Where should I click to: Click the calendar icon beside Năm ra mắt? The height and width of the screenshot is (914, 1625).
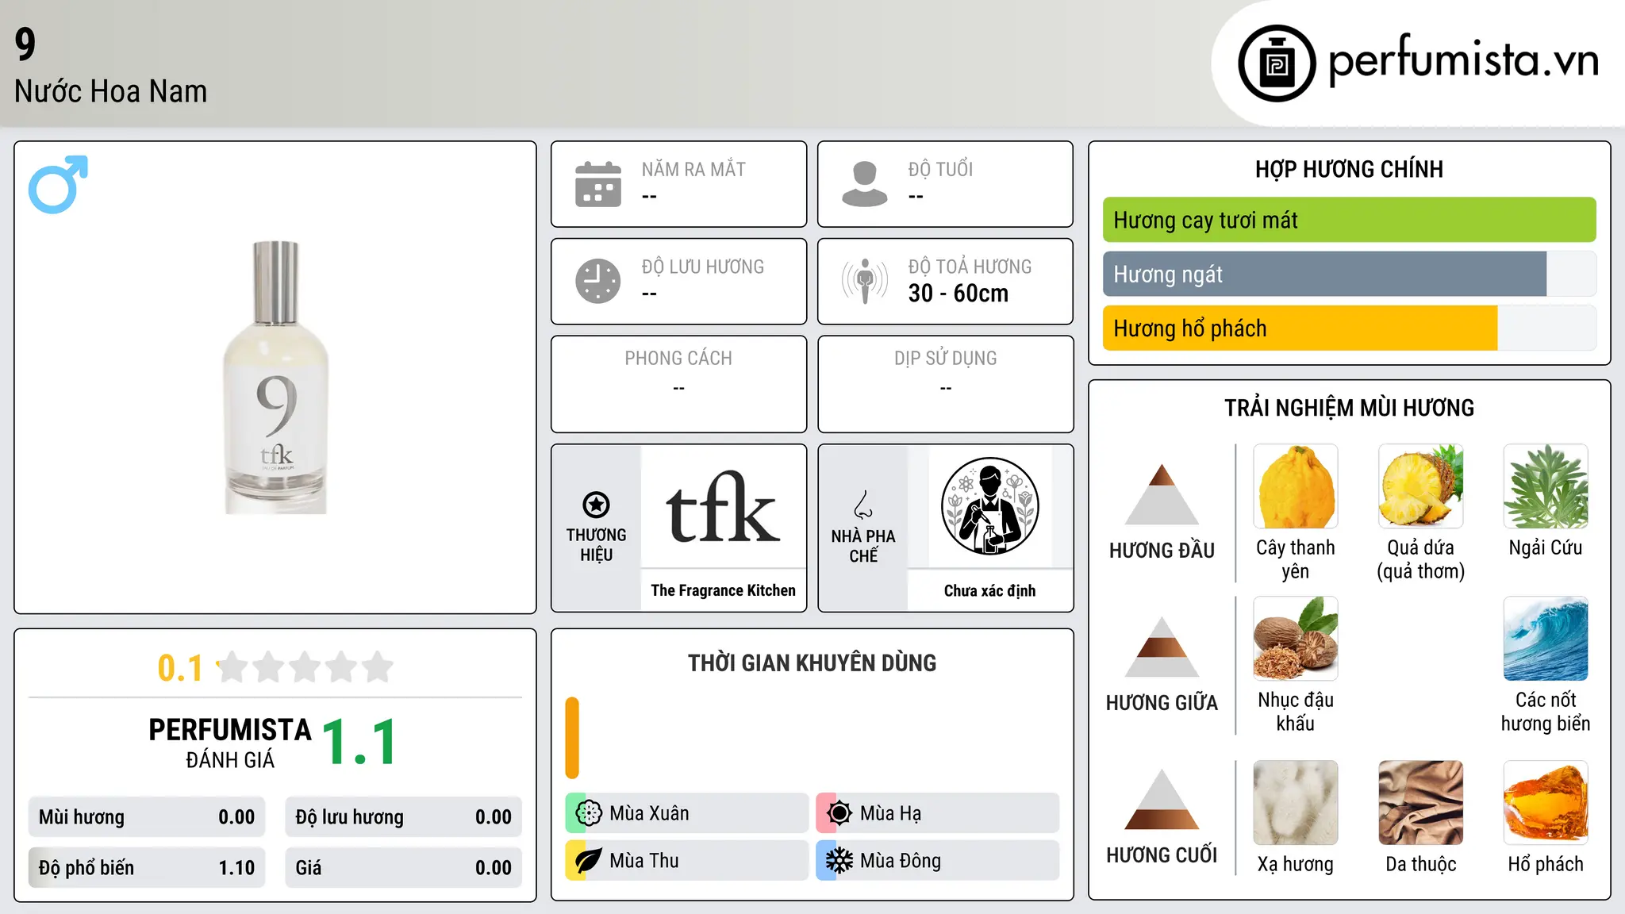coord(598,184)
